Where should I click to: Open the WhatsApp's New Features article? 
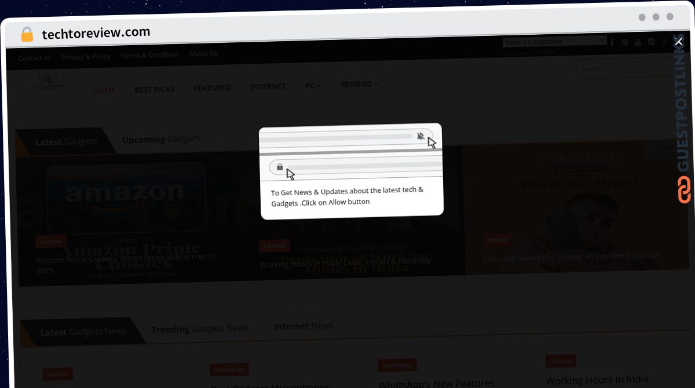coord(437,383)
